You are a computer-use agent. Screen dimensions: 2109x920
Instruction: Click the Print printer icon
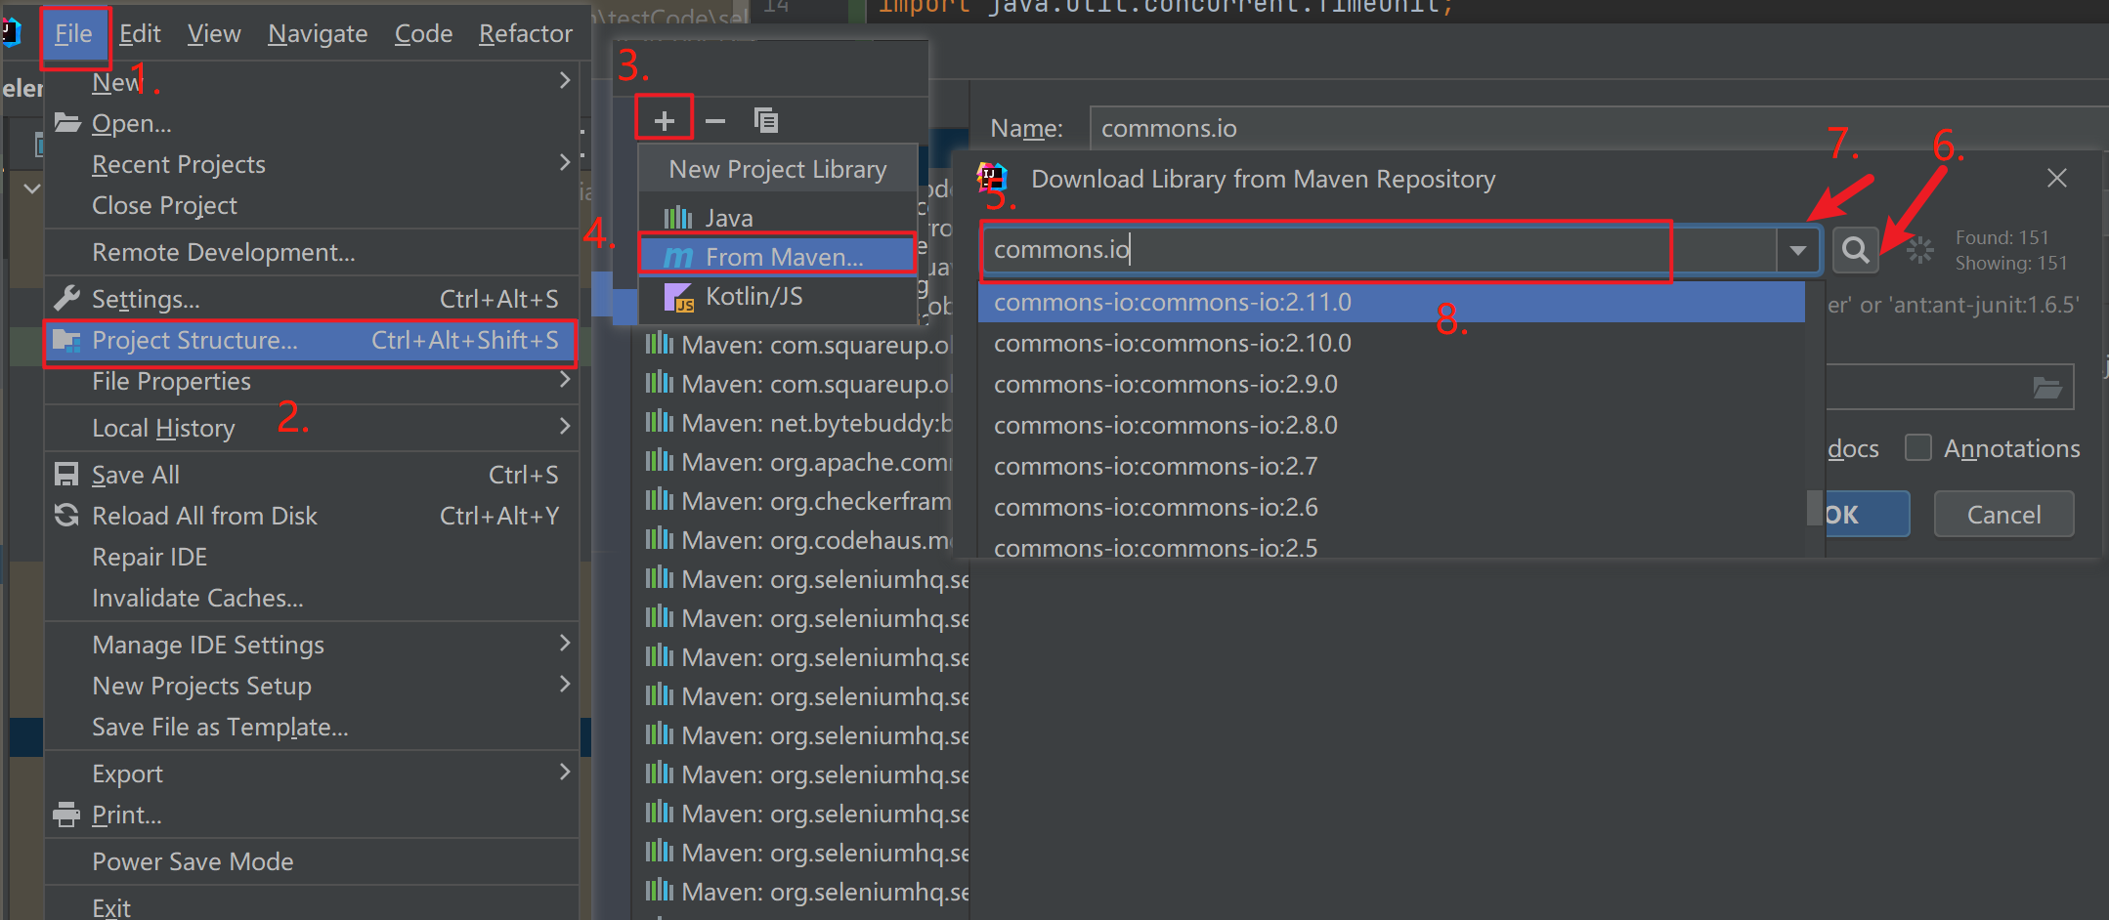[66, 814]
